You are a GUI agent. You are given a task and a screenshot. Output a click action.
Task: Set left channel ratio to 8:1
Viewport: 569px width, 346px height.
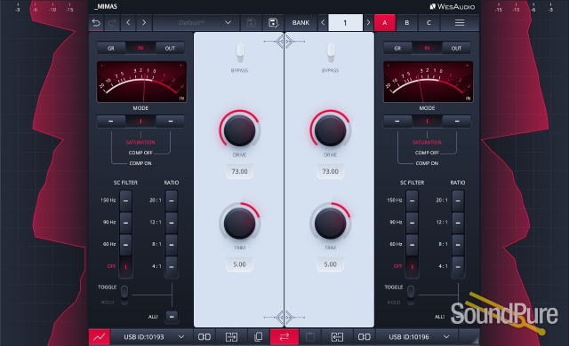(x=172, y=245)
